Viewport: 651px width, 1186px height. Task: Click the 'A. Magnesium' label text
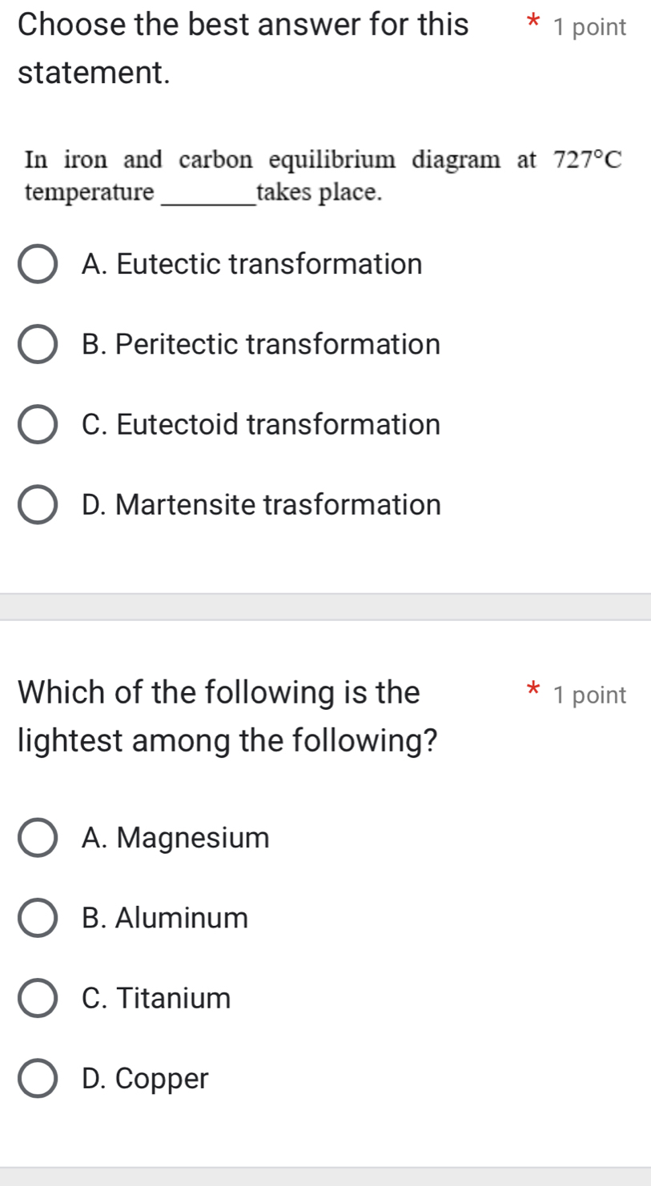[175, 838]
